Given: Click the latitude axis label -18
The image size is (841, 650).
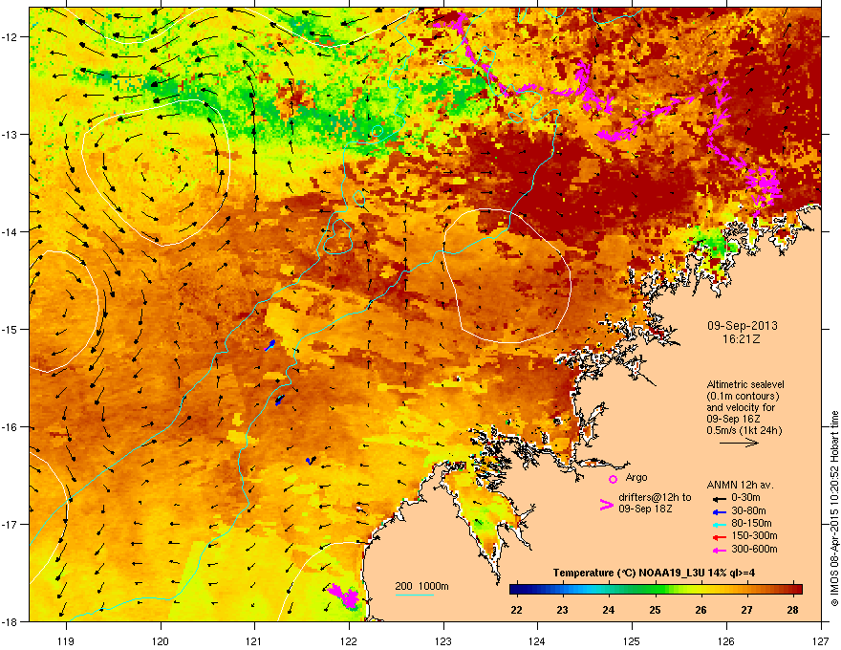Looking at the screenshot, I should (x=11, y=621).
